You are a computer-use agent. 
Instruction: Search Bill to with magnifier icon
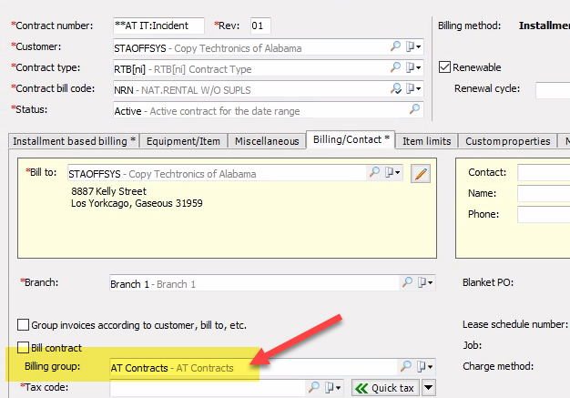click(x=374, y=172)
